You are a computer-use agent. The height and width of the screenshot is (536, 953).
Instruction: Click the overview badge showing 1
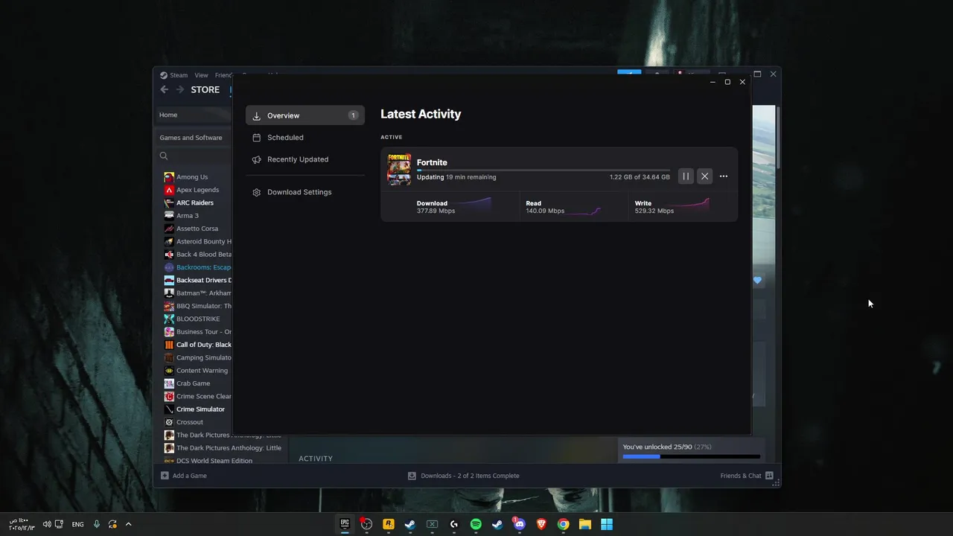point(353,115)
